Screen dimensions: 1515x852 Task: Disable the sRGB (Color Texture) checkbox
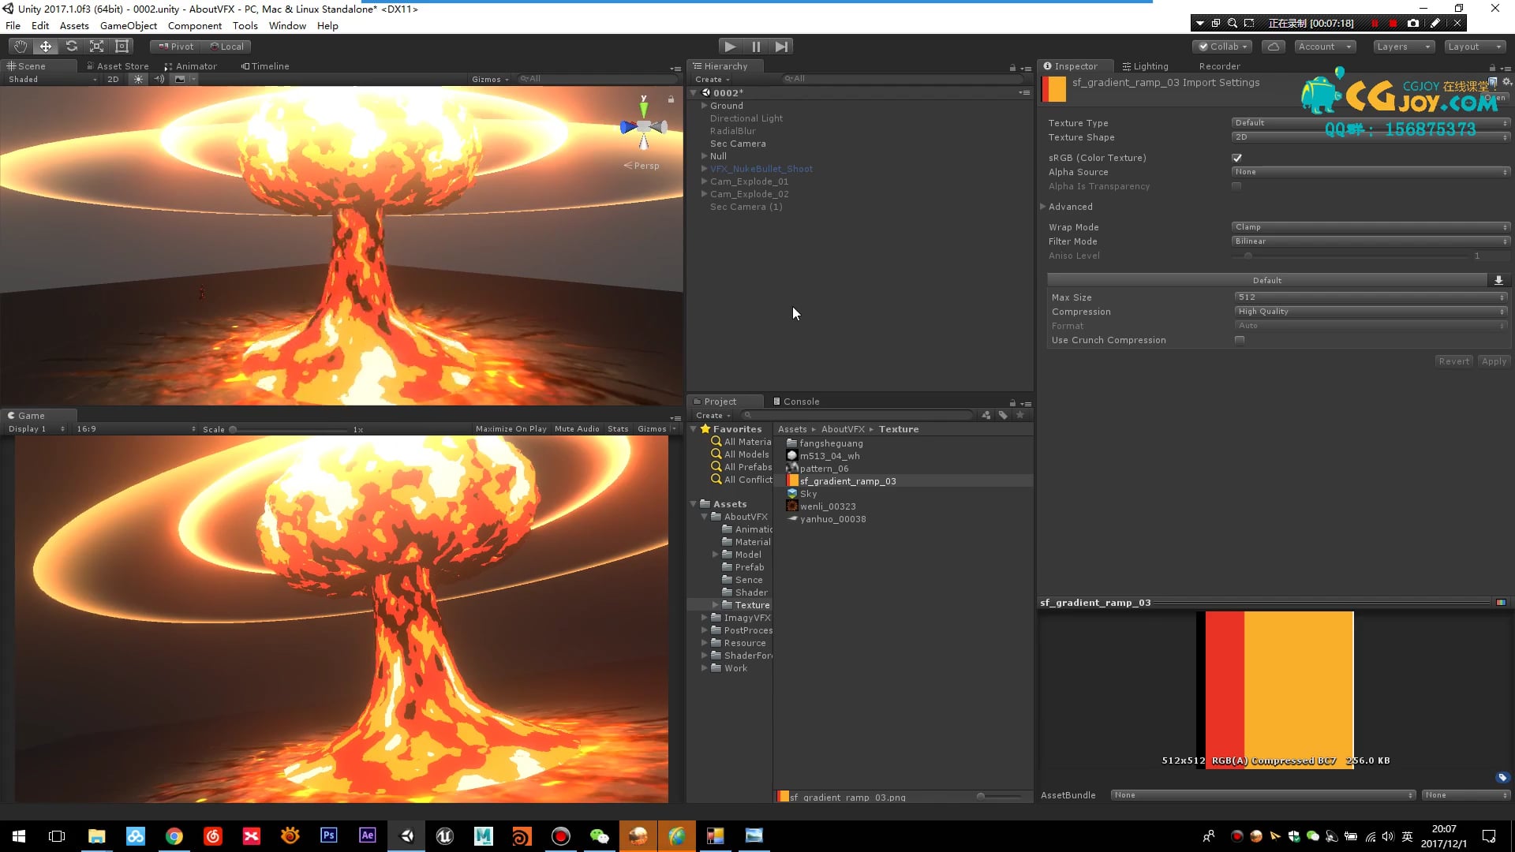click(1236, 158)
